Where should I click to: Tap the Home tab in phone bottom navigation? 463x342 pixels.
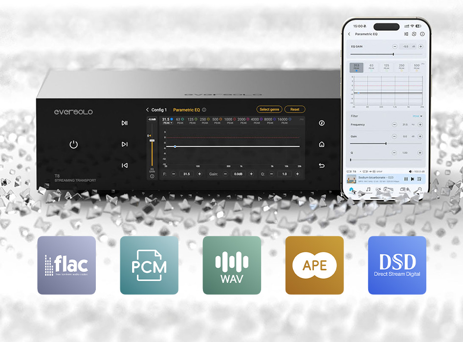coord(351,191)
